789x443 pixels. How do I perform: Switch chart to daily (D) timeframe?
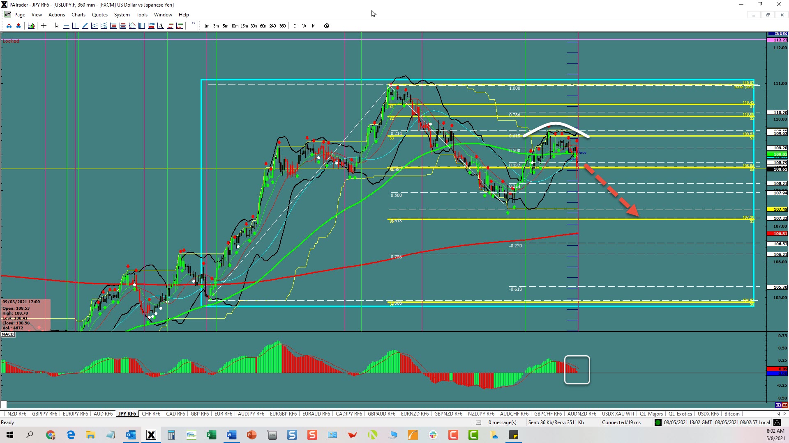point(295,26)
